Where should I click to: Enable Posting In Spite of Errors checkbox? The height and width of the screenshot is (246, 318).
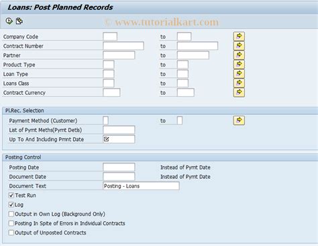tap(11, 223)
